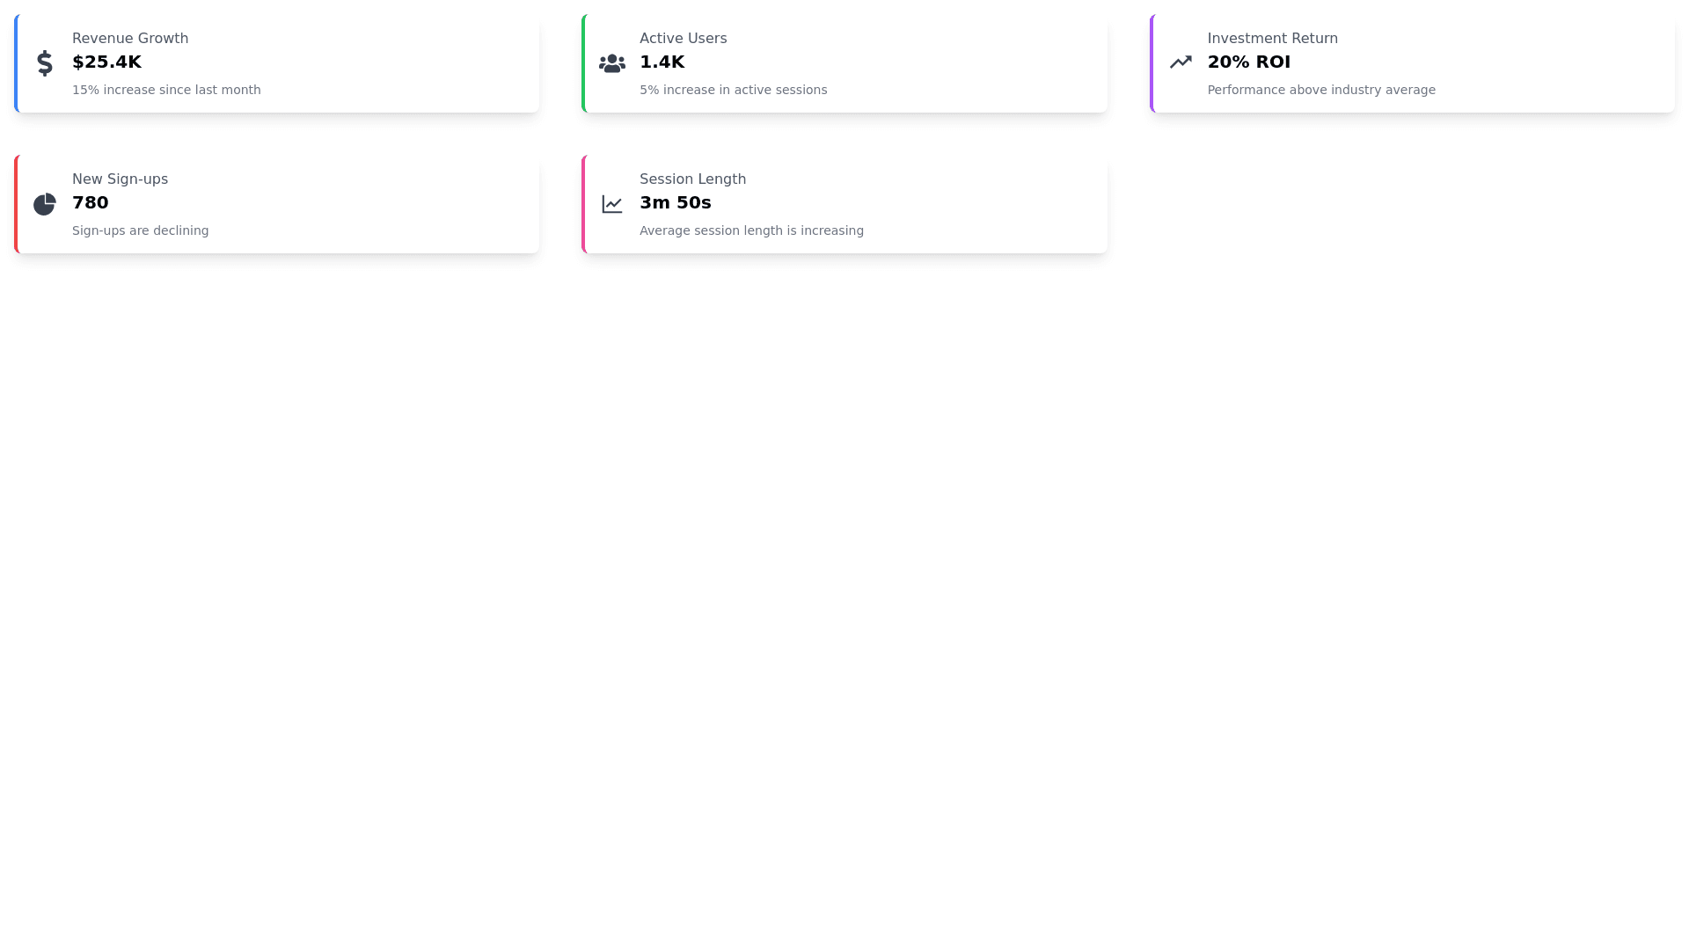The image size is (1689, 950).
Task: Click Average session length is increasing text
Action: (x=751, y=230)
